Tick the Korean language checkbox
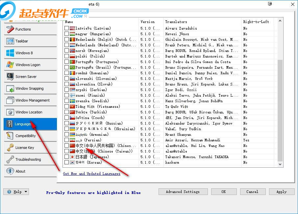The image size is (298, 214). [x=66, y=162]
